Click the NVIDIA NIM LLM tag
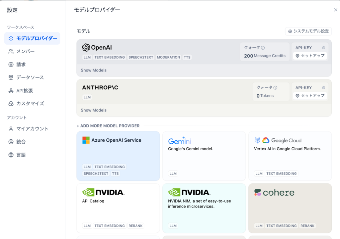Image resolution: width=340 pixels, height=239 pixels. tap(173, 226)
